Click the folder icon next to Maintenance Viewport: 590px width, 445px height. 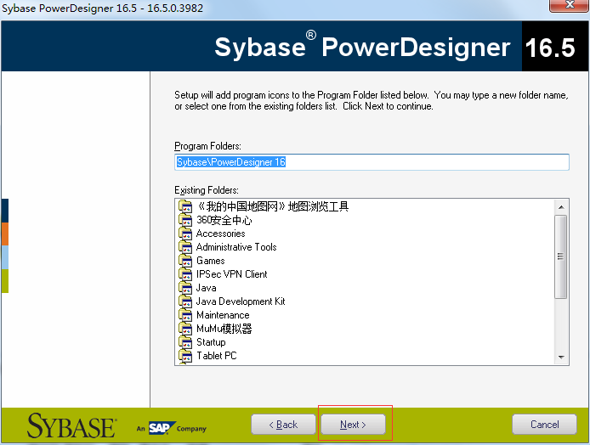pyautogui.click(x=185, y=315)
